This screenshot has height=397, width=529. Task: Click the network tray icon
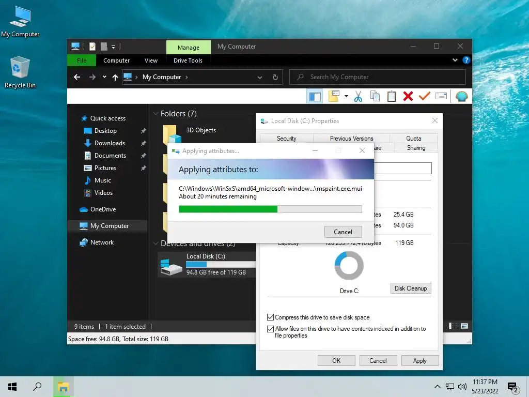click(x=450, y=387)
